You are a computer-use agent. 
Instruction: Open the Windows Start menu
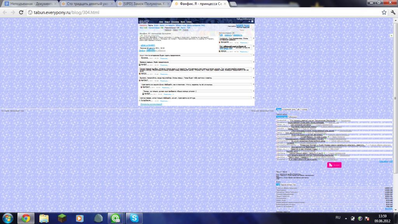[8, 218]
